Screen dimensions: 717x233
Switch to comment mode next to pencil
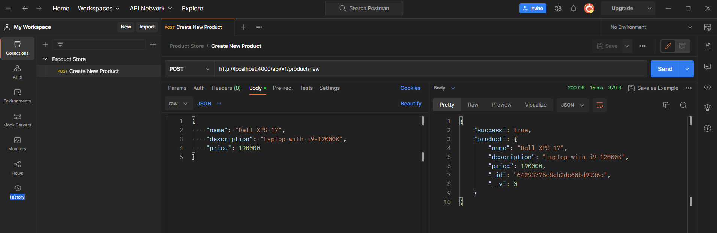click(x=682, y=46)
